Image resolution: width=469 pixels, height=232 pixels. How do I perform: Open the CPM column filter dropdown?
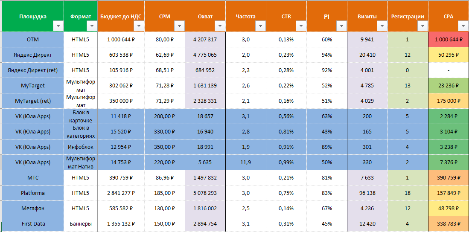(x=178, y=26)
